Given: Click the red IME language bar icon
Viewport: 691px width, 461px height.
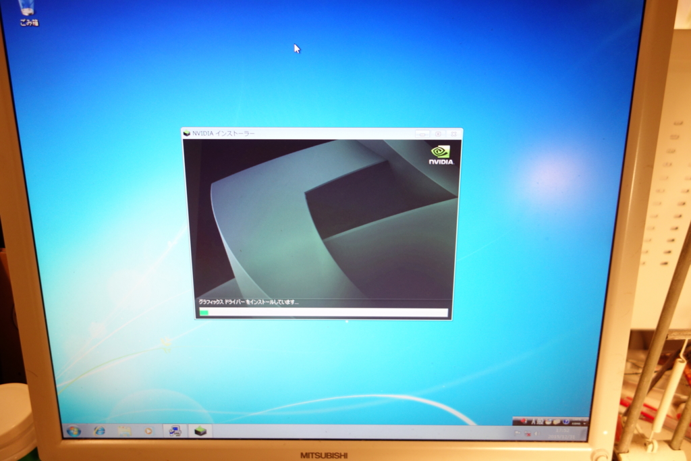Looking at the screenshot, I should (524, 421).
